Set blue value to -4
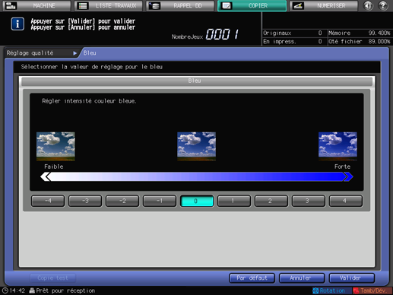Screen dimensions: 393x295 tap(48, 201)
